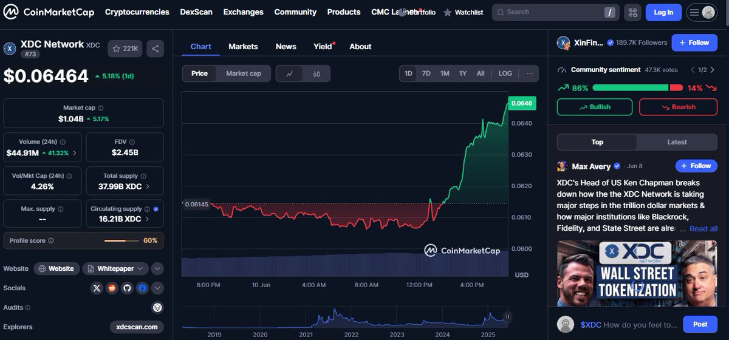The image size is (729, 340).
Task: Click the search slash shortcut icon
Action: 609,12
